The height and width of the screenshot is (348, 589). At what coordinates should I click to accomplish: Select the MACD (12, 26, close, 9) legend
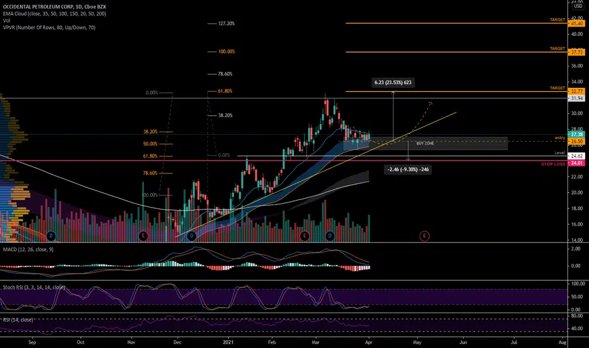coord(28,249)
